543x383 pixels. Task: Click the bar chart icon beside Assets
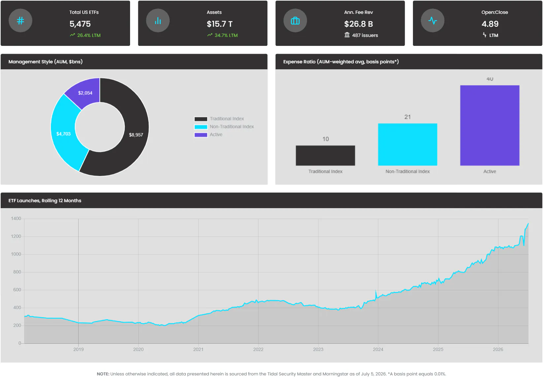coord(158,21)
